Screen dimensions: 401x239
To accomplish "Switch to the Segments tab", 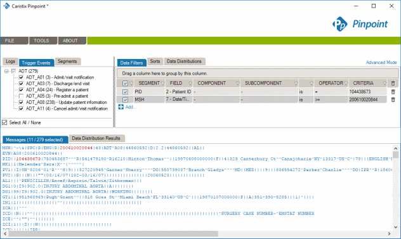I will click(67, 61).
